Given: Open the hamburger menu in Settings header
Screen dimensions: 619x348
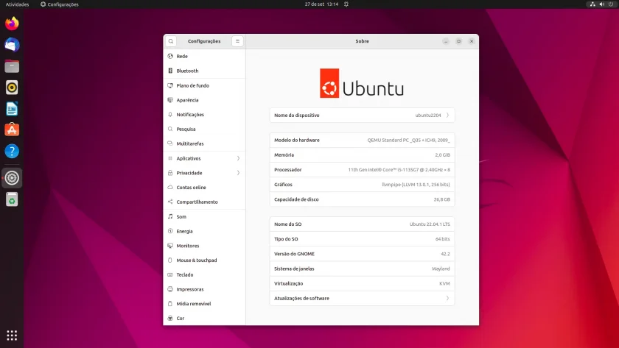Looking at the screenshot, I should coord(237,41).
